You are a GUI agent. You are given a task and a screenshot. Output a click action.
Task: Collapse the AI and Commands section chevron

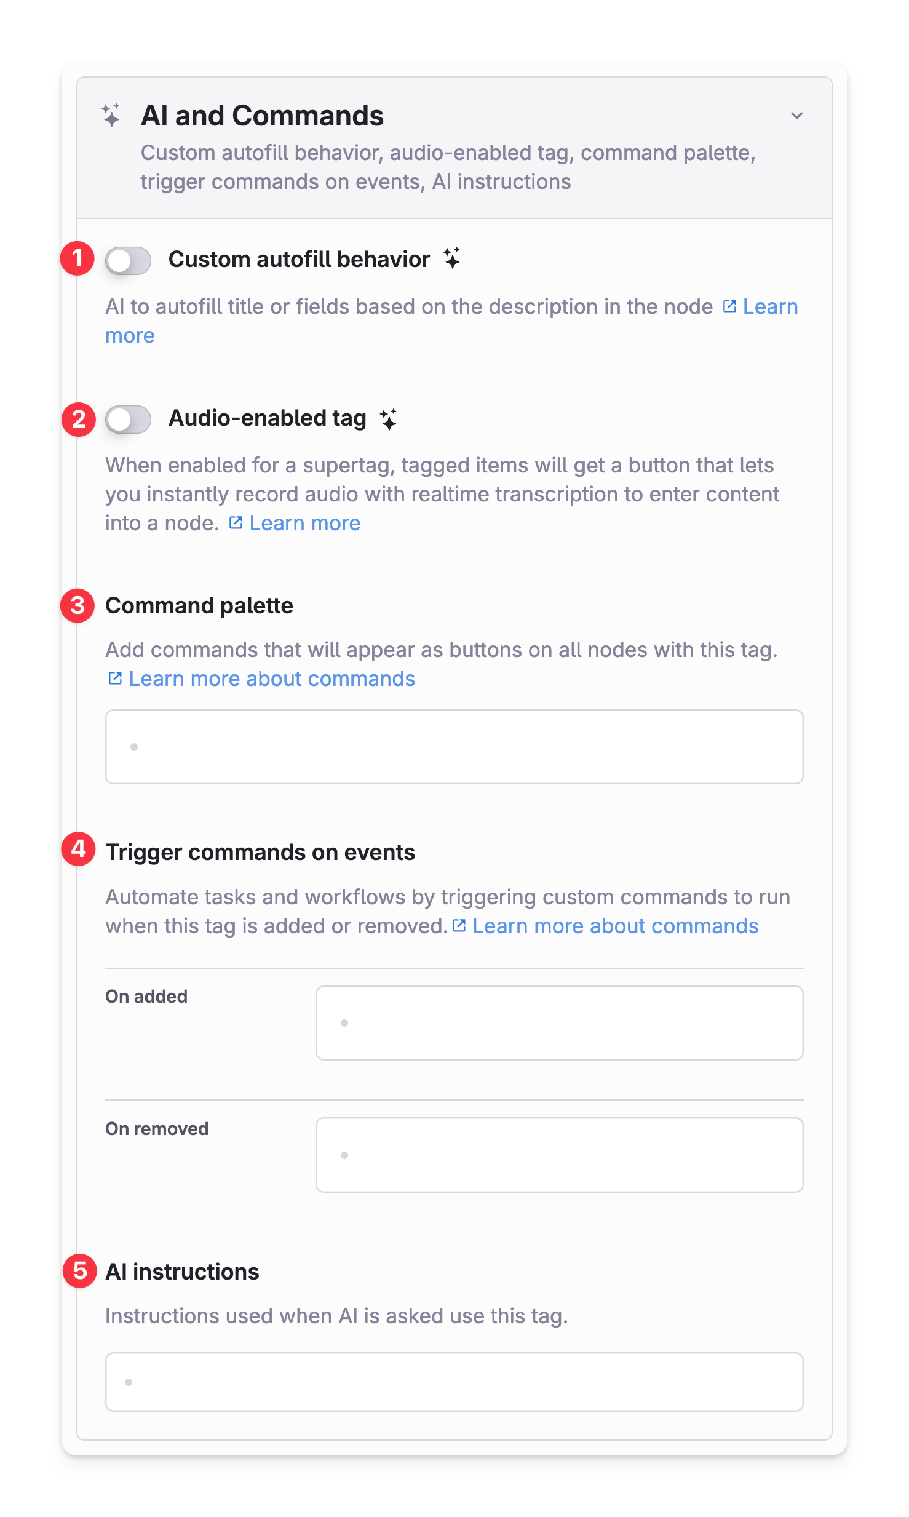pyautogui.click(x=797, y=116)
